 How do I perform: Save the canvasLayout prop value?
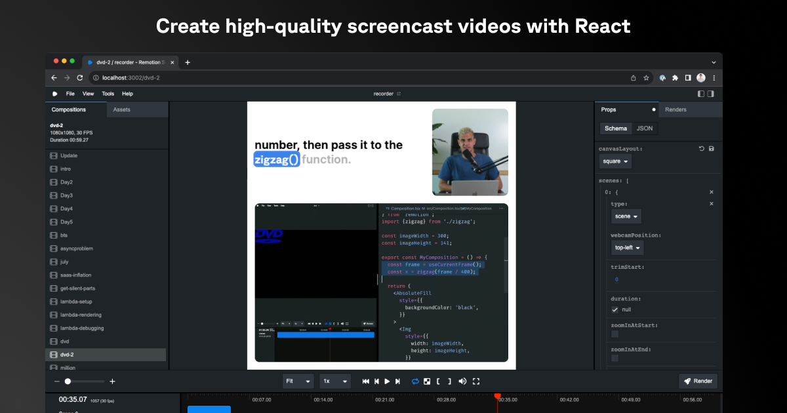pyautogui.click(x=712, y=149)
